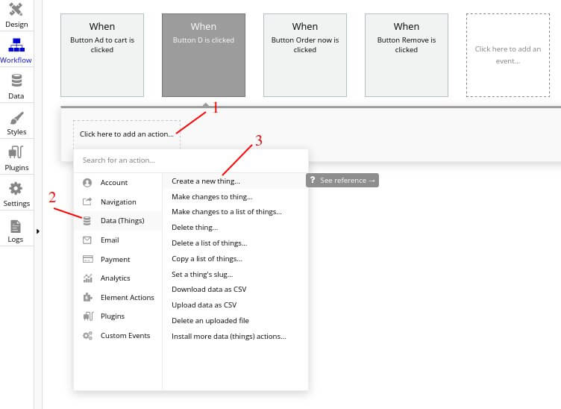Open the Data database icon in sidebar
This screenshot has width=561, height=409.
coord(16,81)
